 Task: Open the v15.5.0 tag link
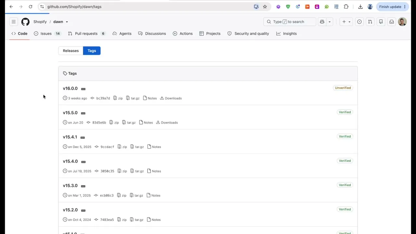coord(70,113)
